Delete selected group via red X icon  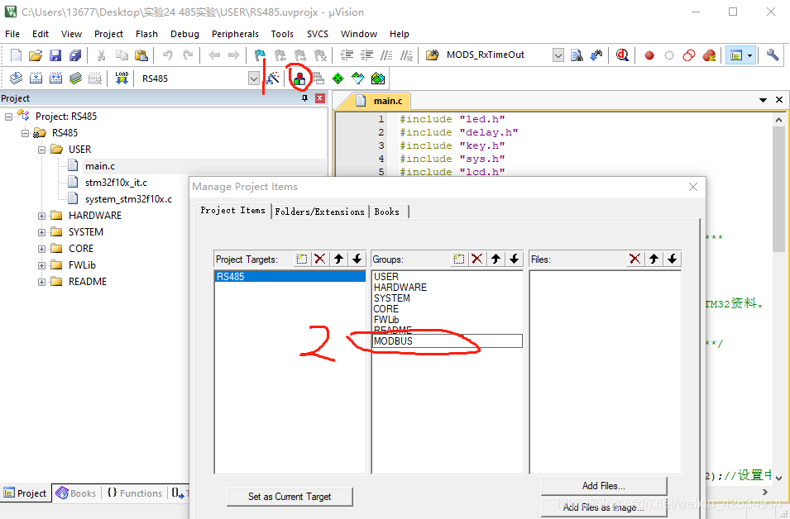476,259
